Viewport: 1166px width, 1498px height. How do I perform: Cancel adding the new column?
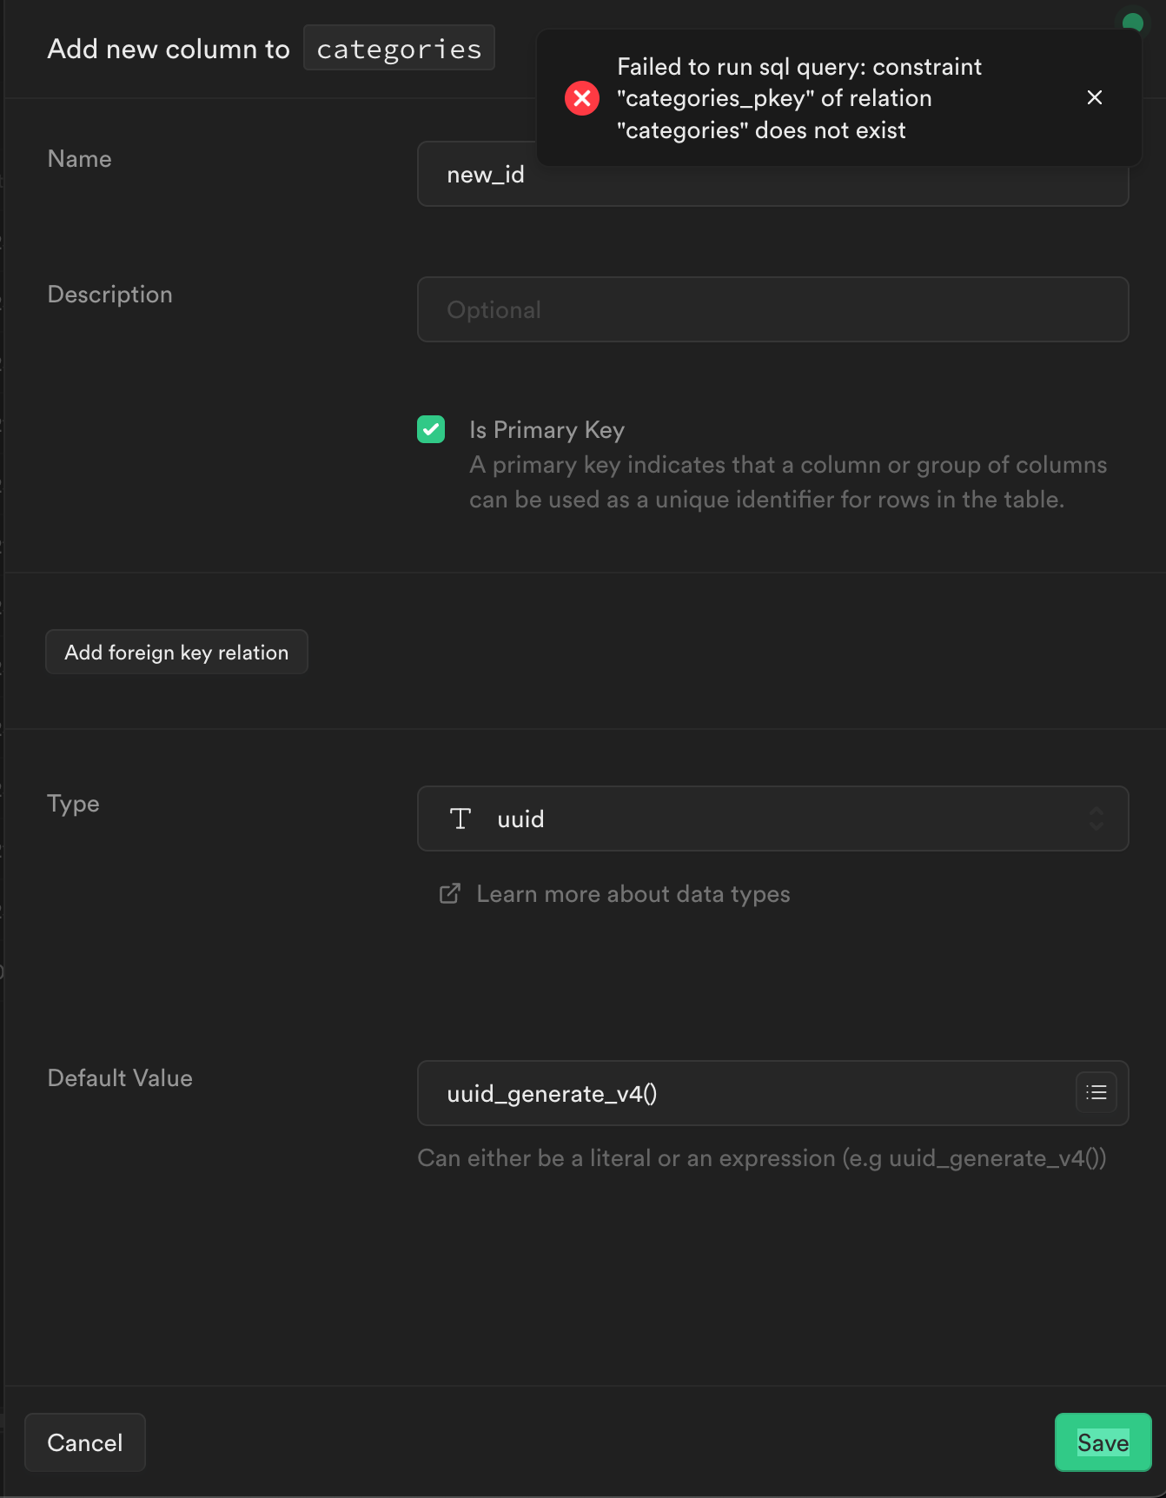pyautogui.click(x=85, y=1442)
